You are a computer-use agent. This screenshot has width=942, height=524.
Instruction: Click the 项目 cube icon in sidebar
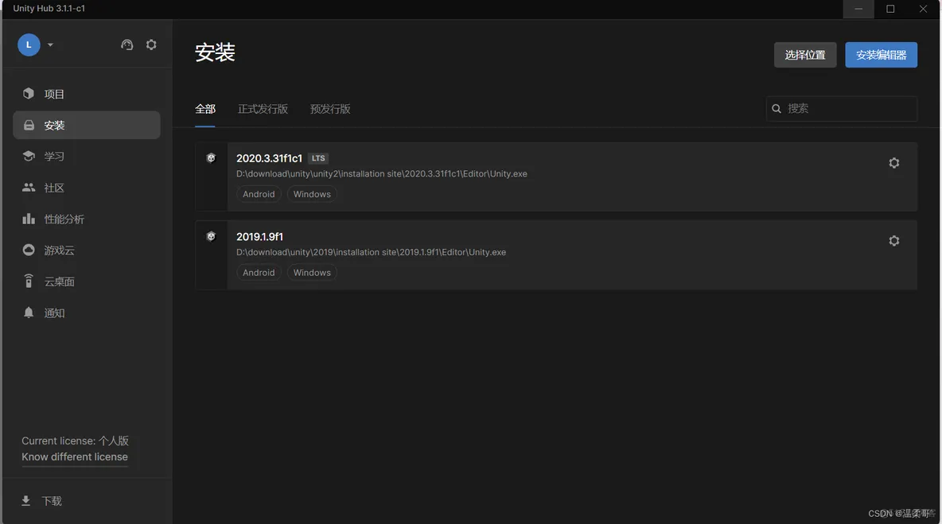[29, 94]
